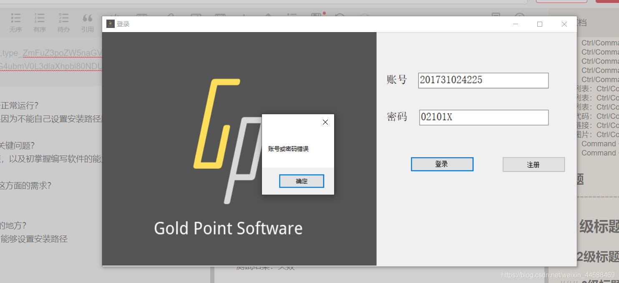This screenshot has height=283, width=619.
Task: Close the 账号或密码错误 message box
Action: (x=325, y=122)
